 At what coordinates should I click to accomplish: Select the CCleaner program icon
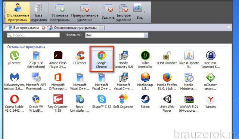coord(80,55)
